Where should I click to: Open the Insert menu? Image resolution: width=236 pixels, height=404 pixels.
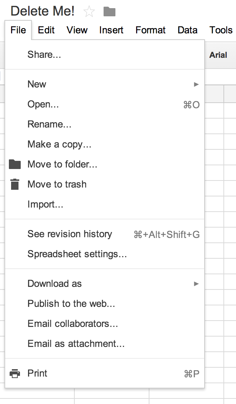click(x=111, y=30)
